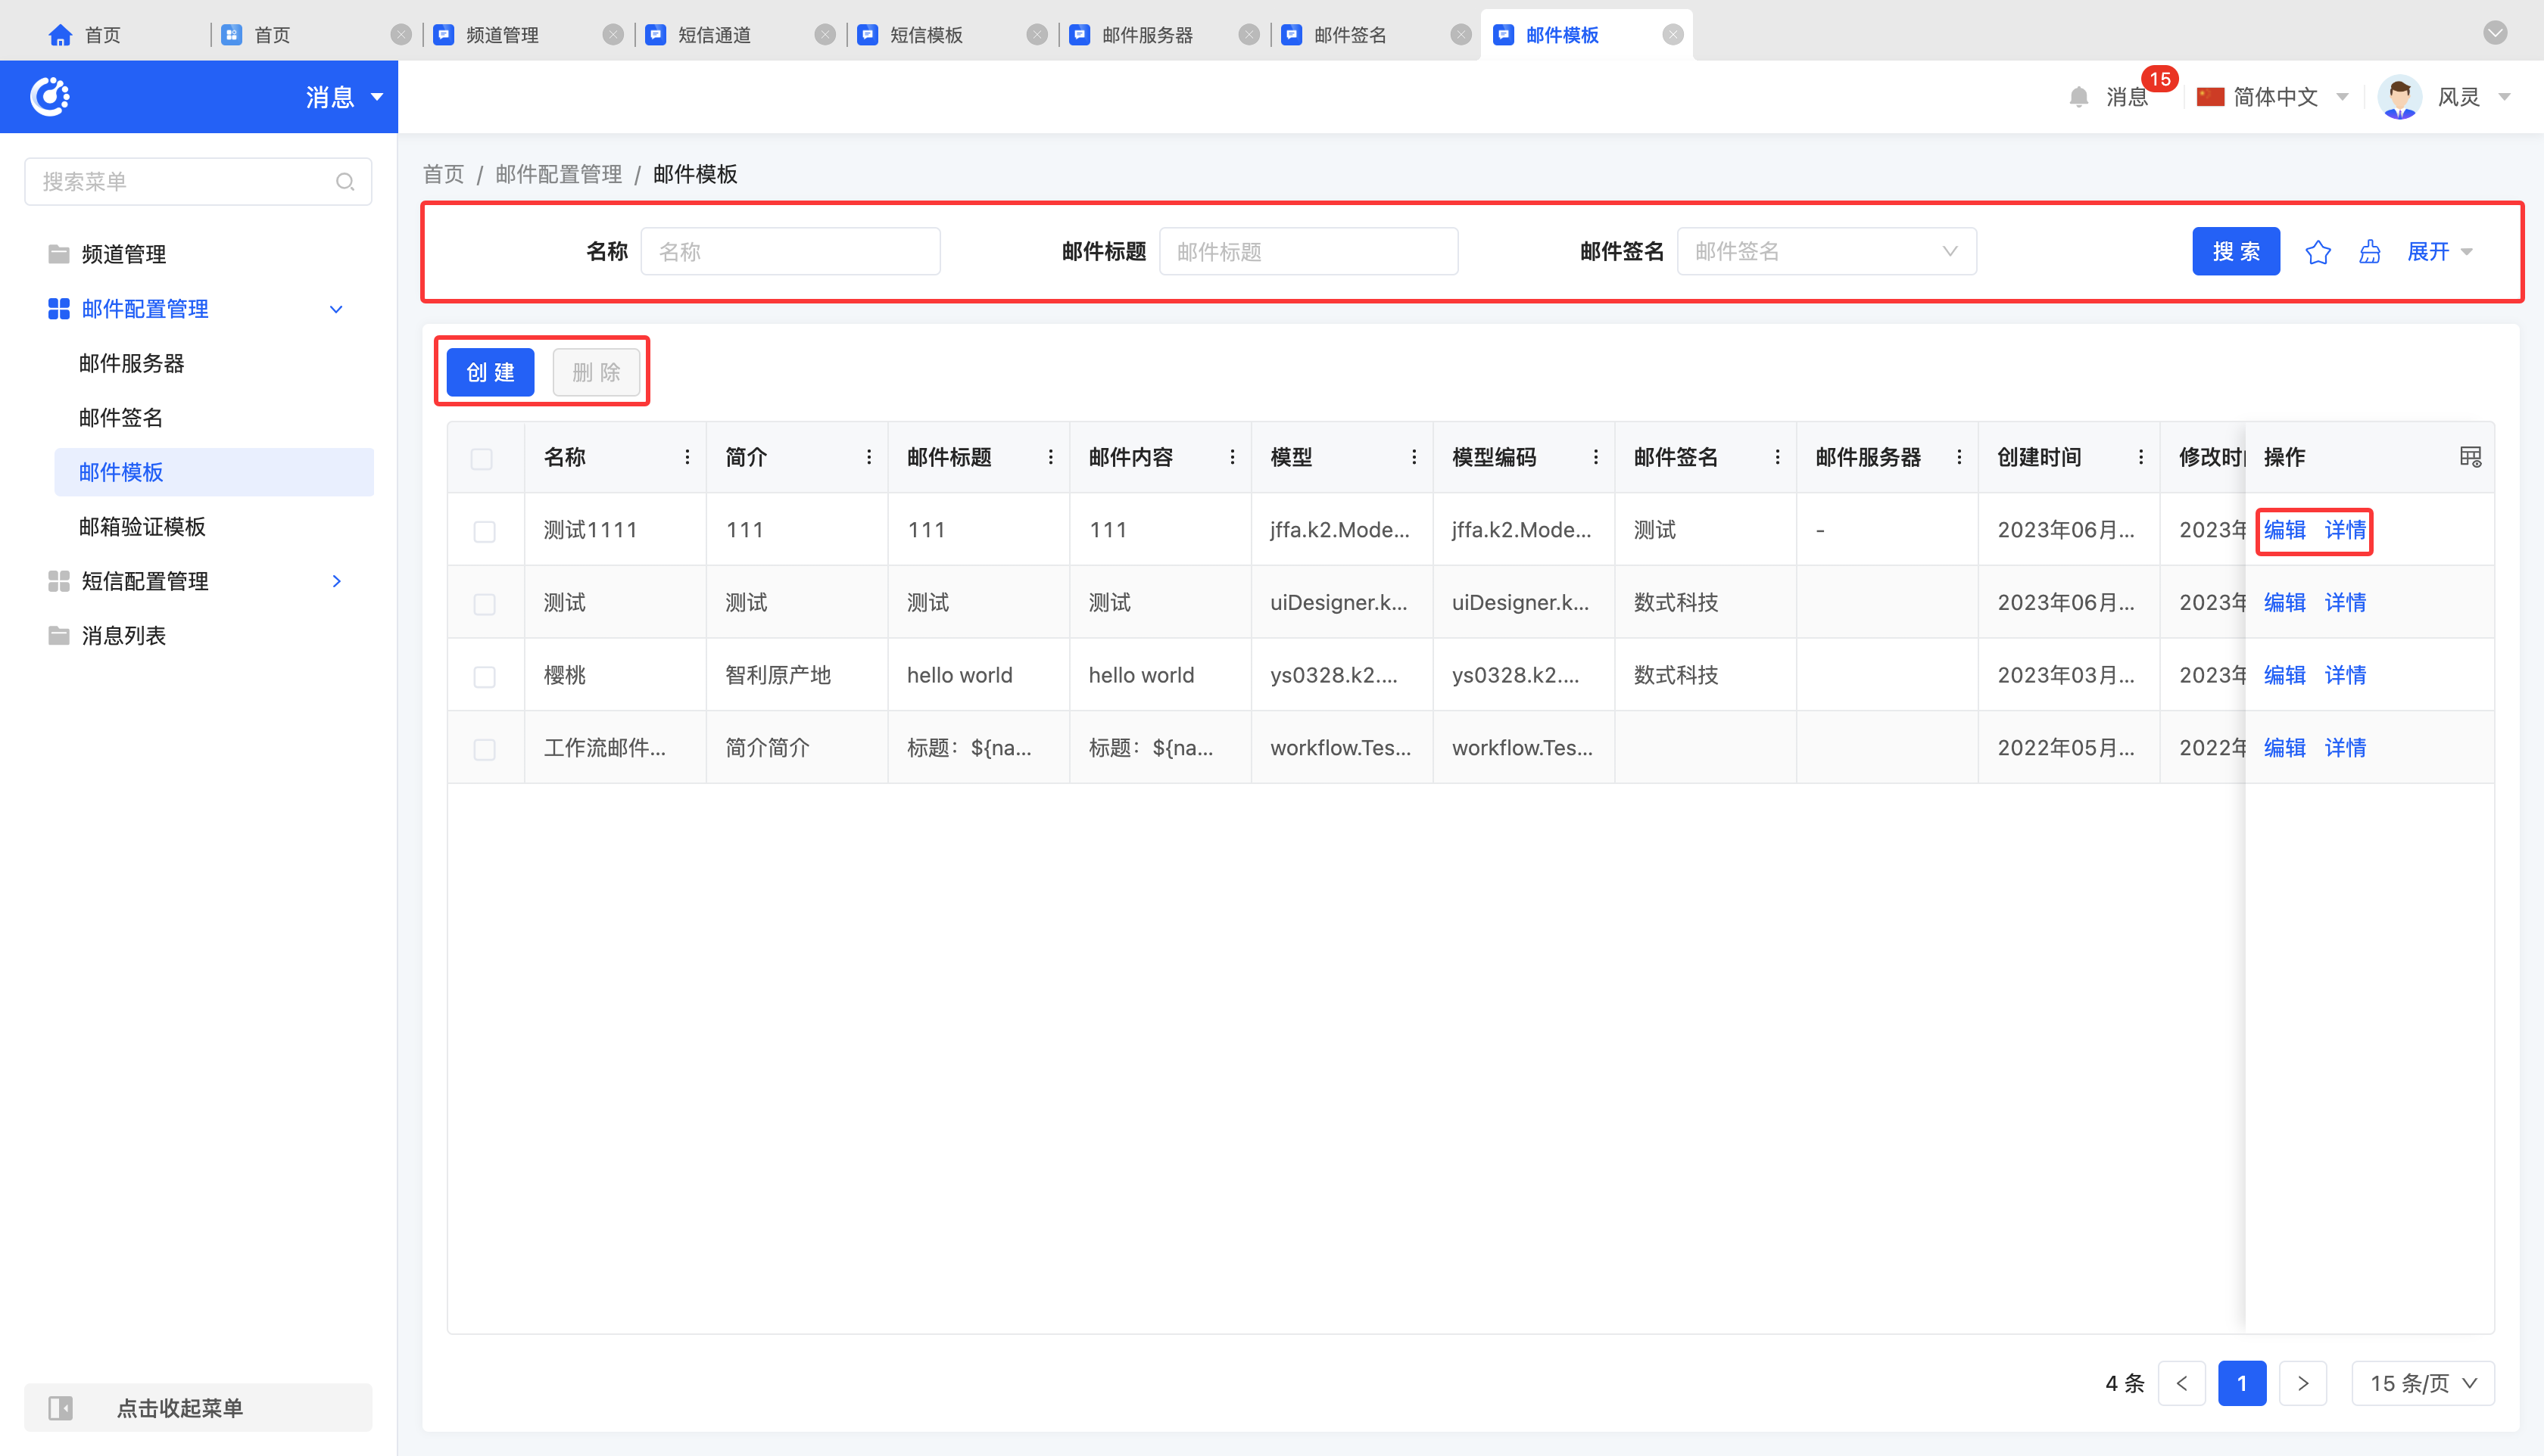2544x1456 pixels.
Task: Open table column settings icon
Action: coord(2470,457)
